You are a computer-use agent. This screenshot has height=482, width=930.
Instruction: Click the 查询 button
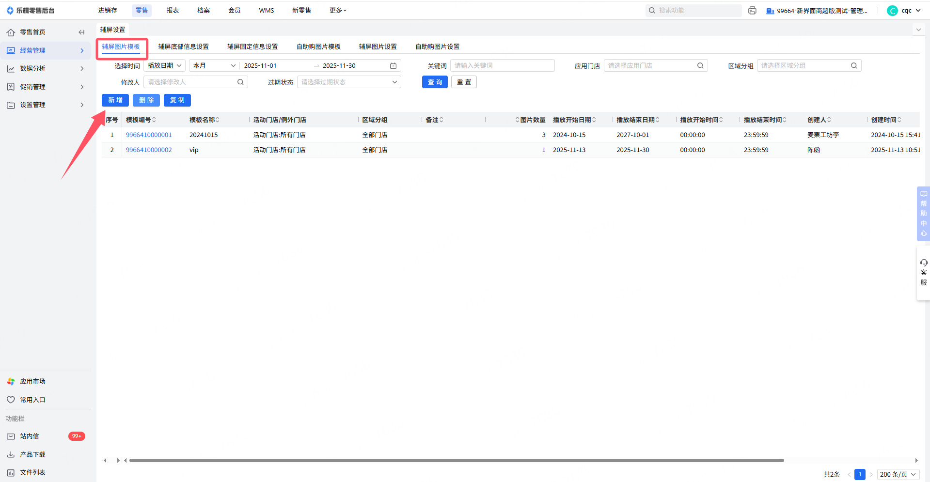pos(435,82)
